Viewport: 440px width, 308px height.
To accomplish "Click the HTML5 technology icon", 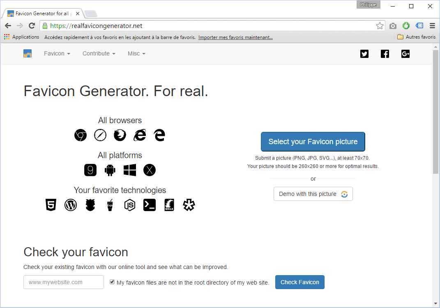I will click(x=51, y=205).
